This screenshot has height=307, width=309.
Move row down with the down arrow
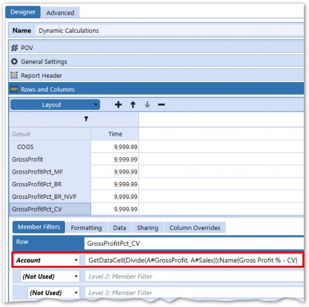click(x=147, y=104)
